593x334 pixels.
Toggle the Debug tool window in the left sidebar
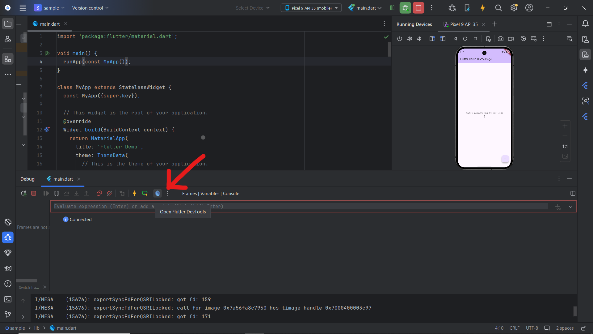click(8, 238)
